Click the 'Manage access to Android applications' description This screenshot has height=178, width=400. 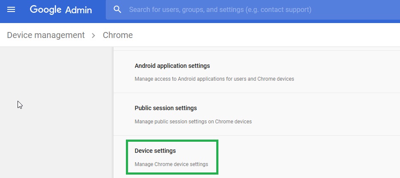pyautogui.click(x=214, y=79)
